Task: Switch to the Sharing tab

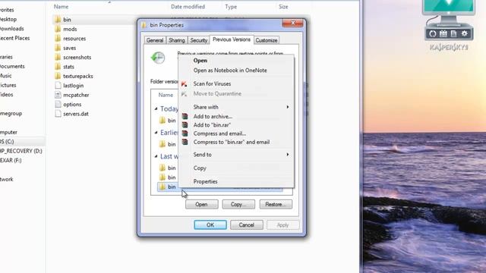Action: click(177, 40)
